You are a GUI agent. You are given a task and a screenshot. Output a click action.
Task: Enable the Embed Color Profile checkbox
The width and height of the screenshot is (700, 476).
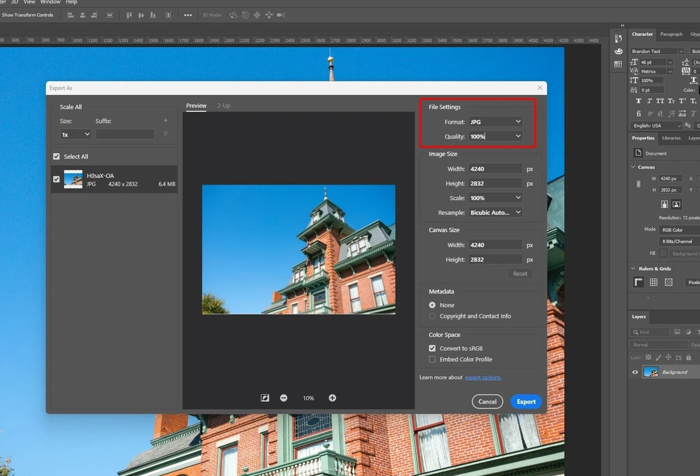[x=432, y=359]
